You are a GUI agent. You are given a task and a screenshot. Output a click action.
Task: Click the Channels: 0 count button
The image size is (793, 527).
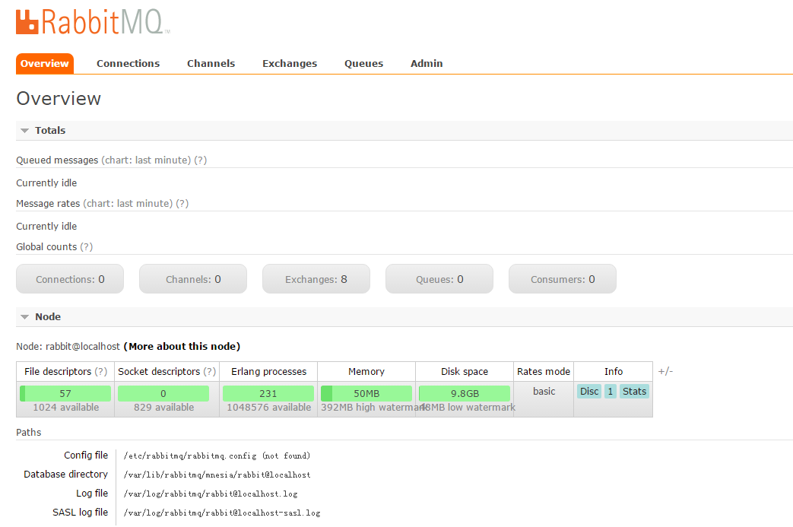(193, 279)
